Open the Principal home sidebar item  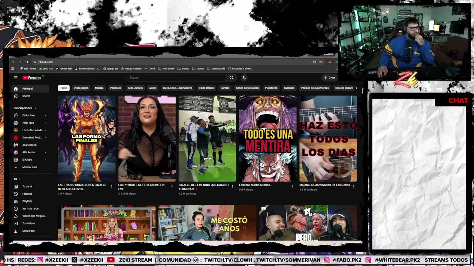30,89
